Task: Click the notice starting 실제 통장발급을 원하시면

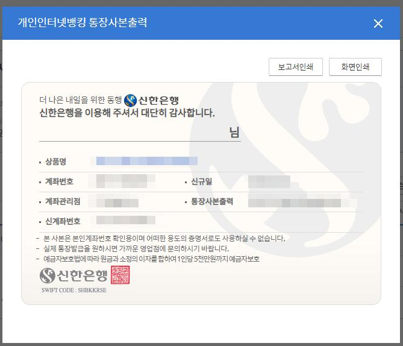Action: click(136, 248)
